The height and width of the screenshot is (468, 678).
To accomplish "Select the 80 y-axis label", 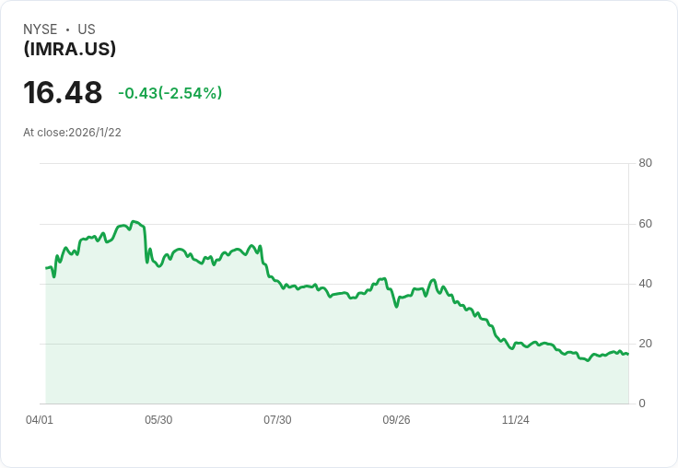I will (x=646, y=164).
